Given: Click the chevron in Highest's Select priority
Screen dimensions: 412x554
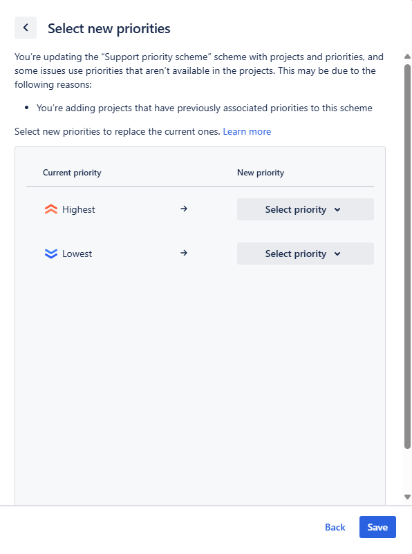Looking at the screenshot, I should click(x=337, y=209).
